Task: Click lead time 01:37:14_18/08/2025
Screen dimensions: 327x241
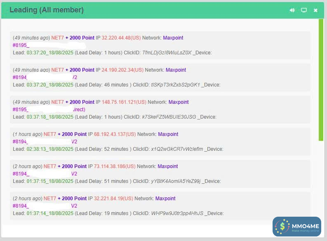Action: pyautogui.click(x=50, y=213)
